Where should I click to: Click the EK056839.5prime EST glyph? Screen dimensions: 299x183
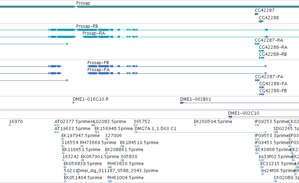coord(65,168)
